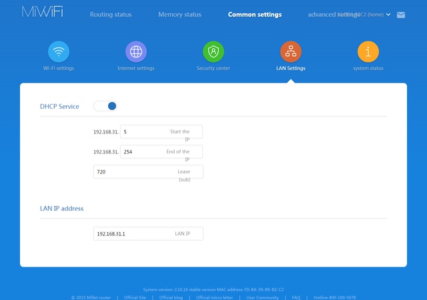
Task: Switch to the Common settings tab
Action: coord(255,15)
